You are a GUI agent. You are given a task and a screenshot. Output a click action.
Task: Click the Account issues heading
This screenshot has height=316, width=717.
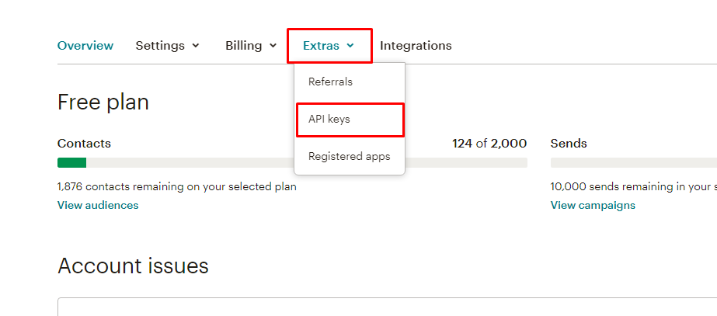[133, 266]
